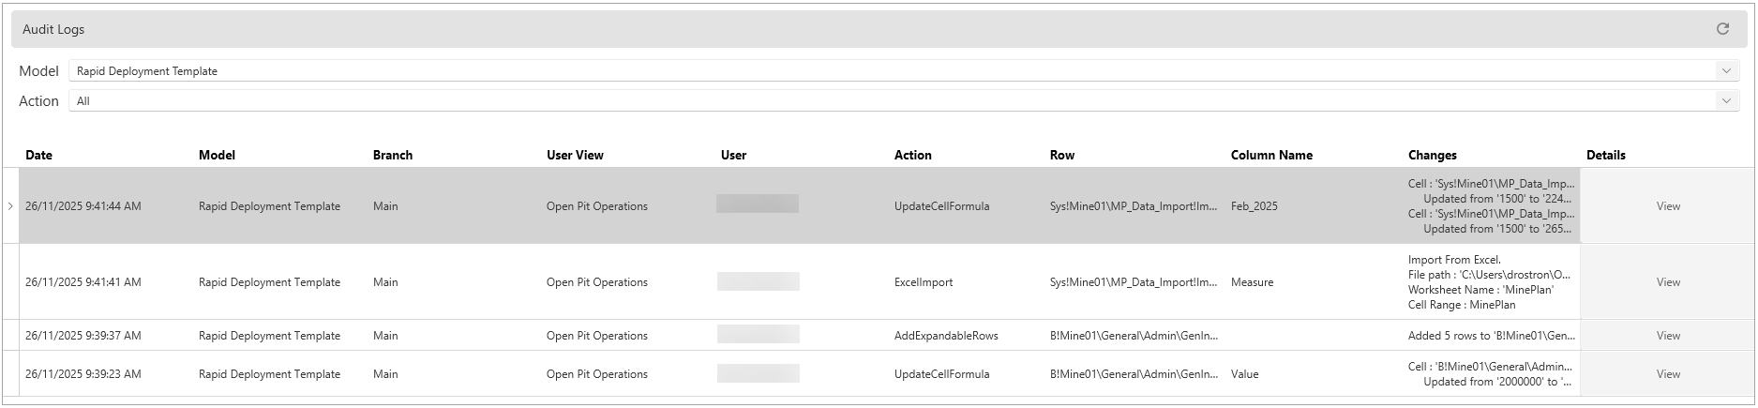1758x408 pixels.
Task: Open the Action filter dropdown arrow
Action: tap(1725, 101)
